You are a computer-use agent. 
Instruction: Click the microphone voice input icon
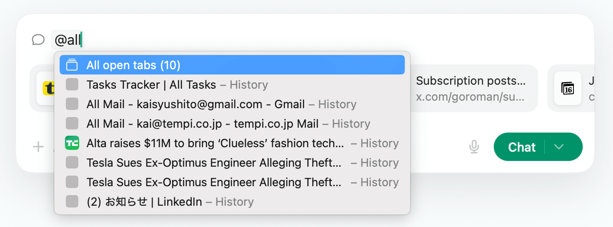coord(474,147)
